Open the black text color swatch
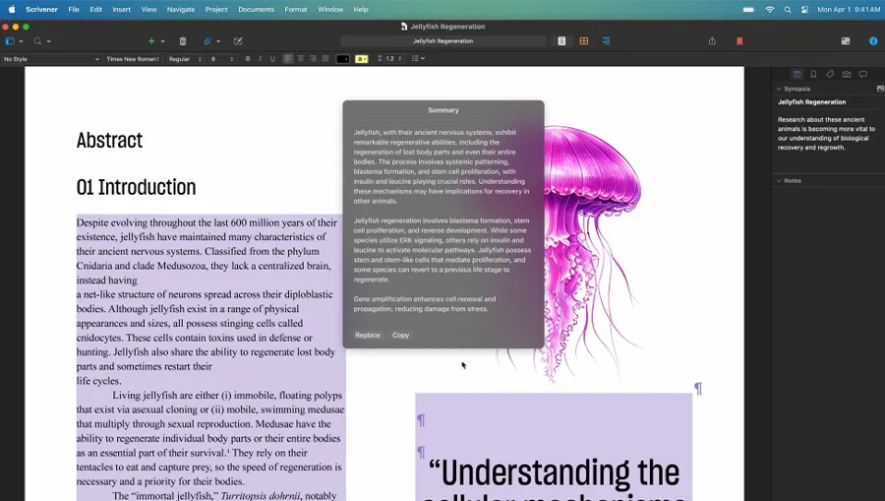 342,59
